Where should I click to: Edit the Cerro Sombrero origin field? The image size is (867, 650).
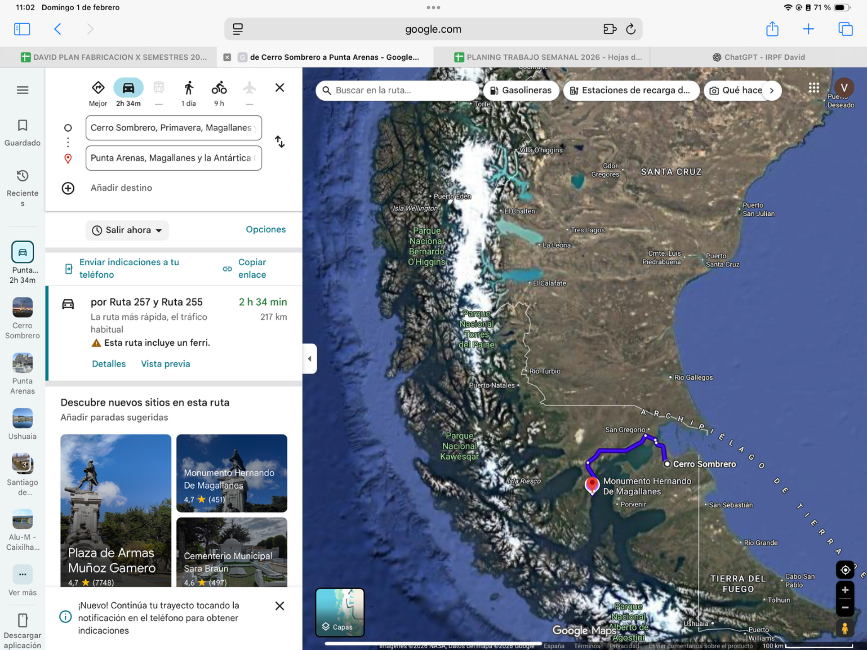click(174, 128)
